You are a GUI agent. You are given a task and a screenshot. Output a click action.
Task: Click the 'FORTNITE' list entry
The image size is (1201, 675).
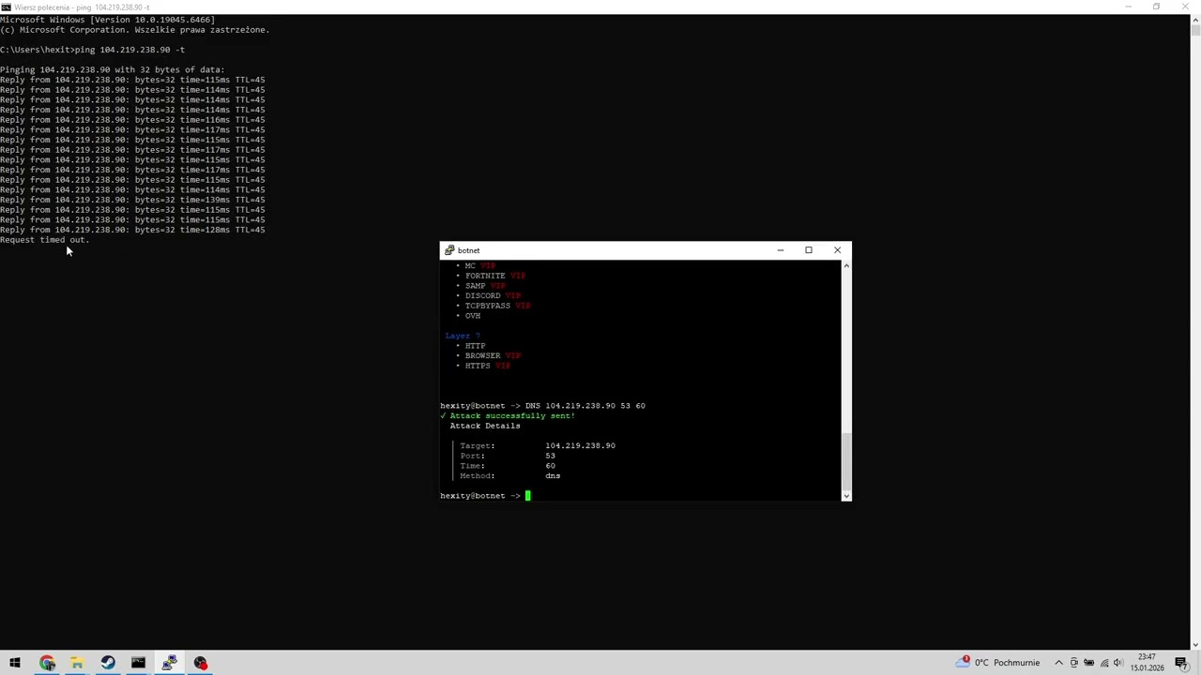pos(494,276)
